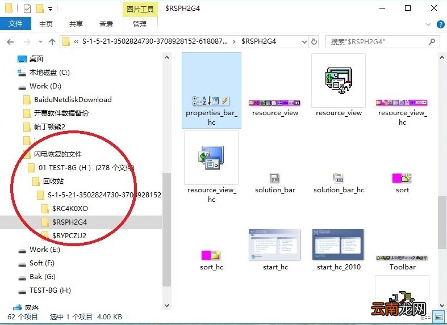
Task: Refresh the current folder view
Action: click(x=314, y=42)
